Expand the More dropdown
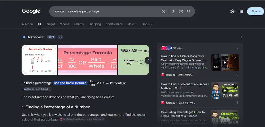This screenshot has height=127, width=265. pos(132,24)
